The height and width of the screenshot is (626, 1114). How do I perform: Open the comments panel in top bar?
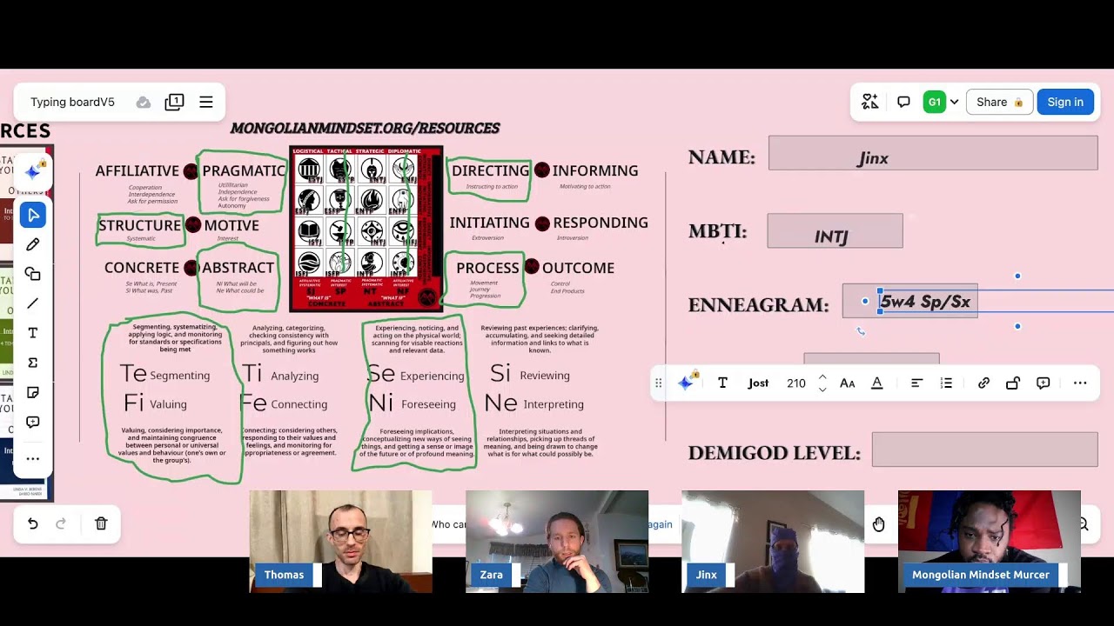point(903,102)
